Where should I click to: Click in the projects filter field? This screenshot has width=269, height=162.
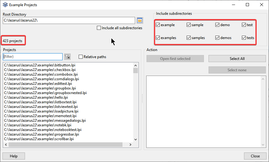tap(33, 57)
